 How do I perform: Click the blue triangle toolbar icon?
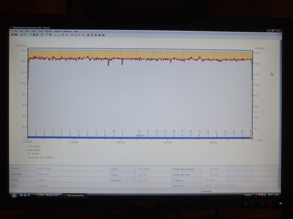tap(59, 35)
